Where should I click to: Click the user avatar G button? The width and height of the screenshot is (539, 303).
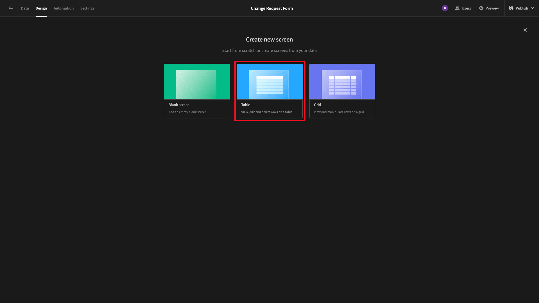pyautogui.click(x=445, y=8)
